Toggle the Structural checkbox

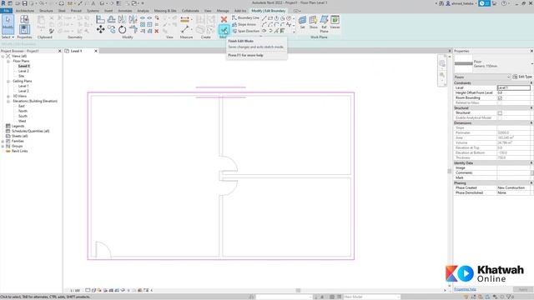pyautogui.click(x=500, y=113)
